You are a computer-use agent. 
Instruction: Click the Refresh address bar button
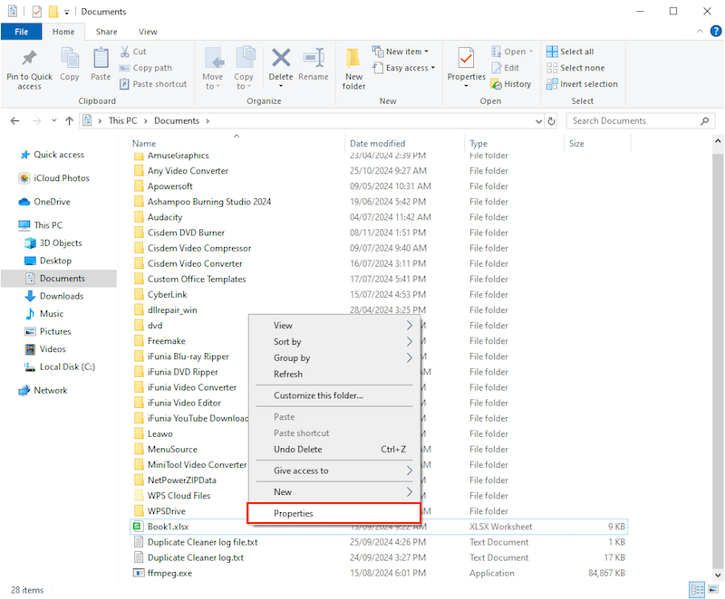point(551,121)
